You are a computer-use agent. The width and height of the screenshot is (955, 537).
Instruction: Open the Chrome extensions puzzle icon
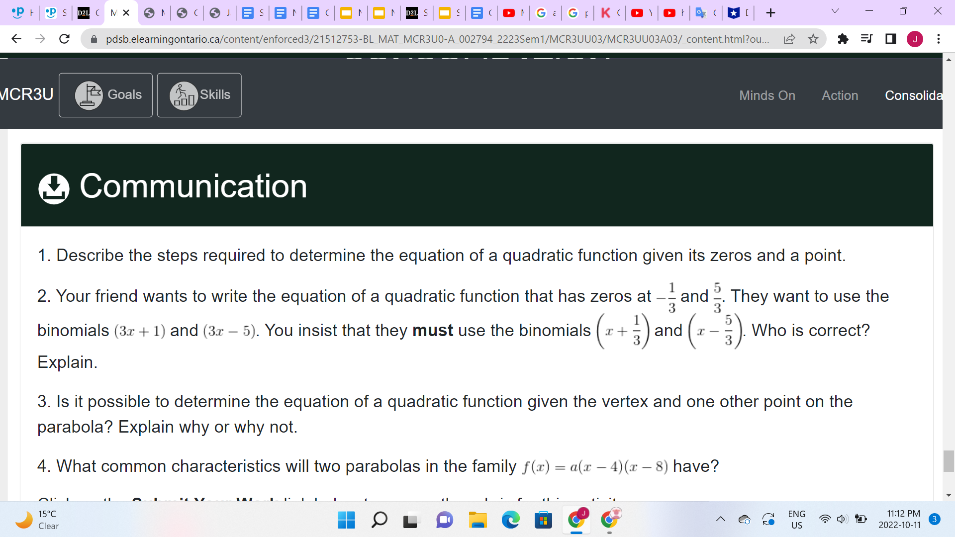844,39
